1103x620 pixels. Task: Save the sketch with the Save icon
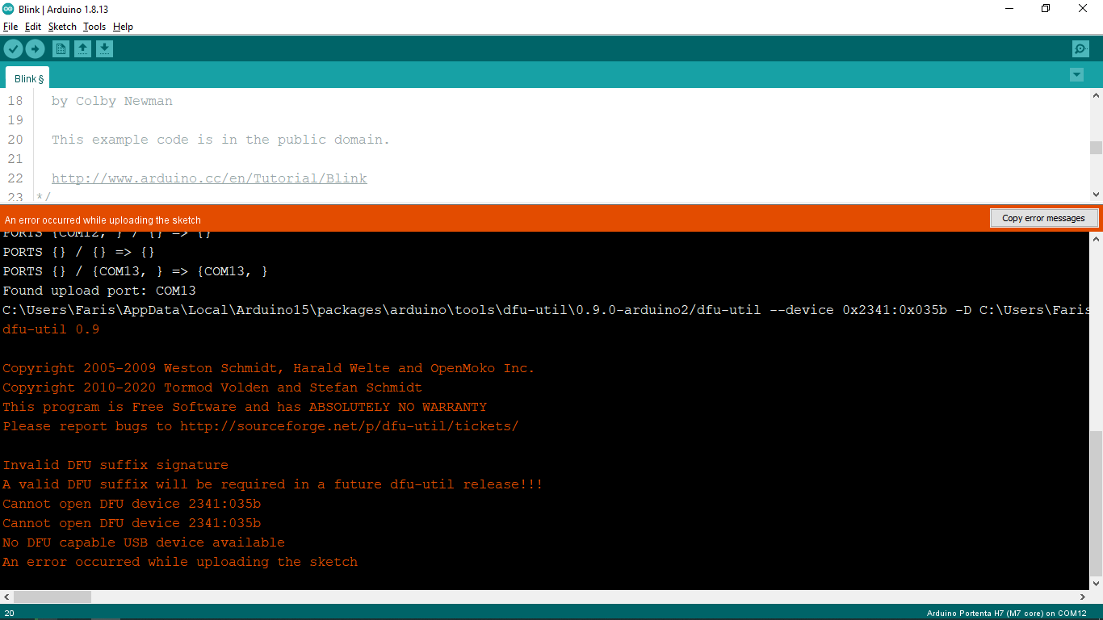coord(104,49)
